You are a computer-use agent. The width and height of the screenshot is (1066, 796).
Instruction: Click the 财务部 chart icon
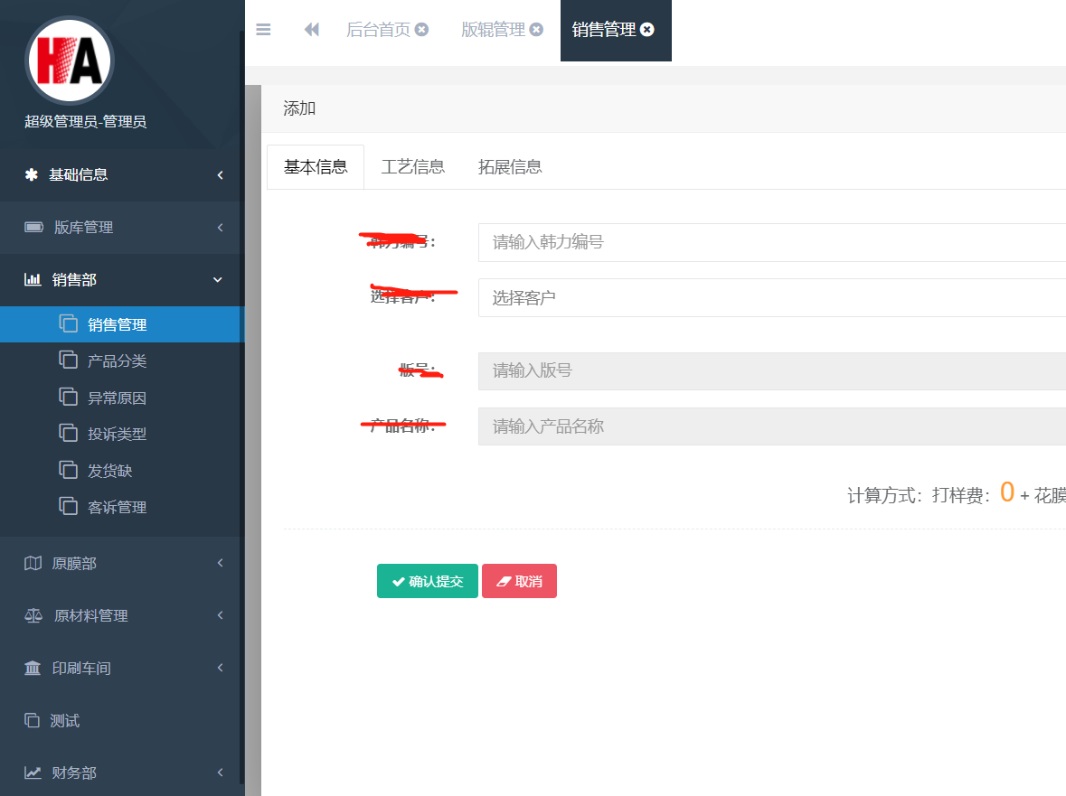point(33,773)
